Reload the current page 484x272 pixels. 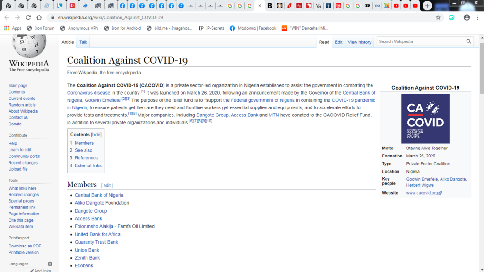point(28,17)
